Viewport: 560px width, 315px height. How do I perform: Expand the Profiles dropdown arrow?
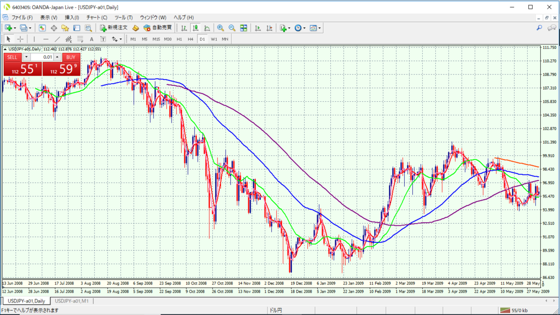click(30, 28)
